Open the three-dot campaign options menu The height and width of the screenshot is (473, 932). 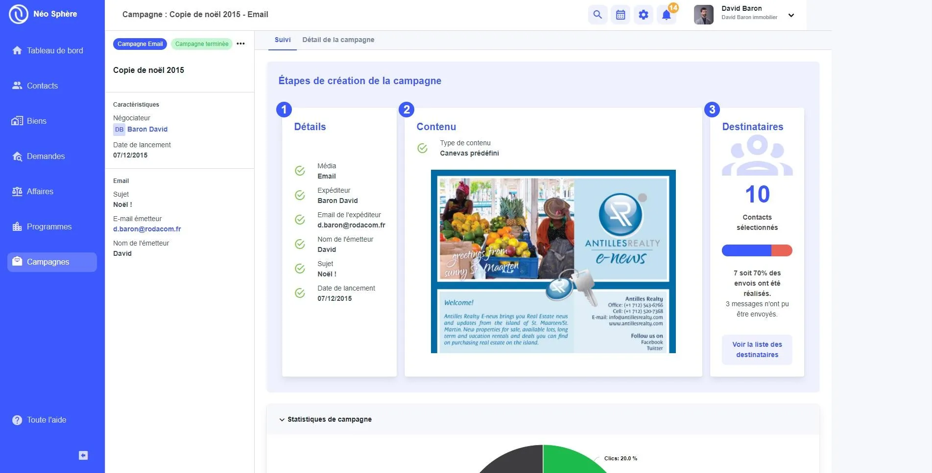pos(240,44)
